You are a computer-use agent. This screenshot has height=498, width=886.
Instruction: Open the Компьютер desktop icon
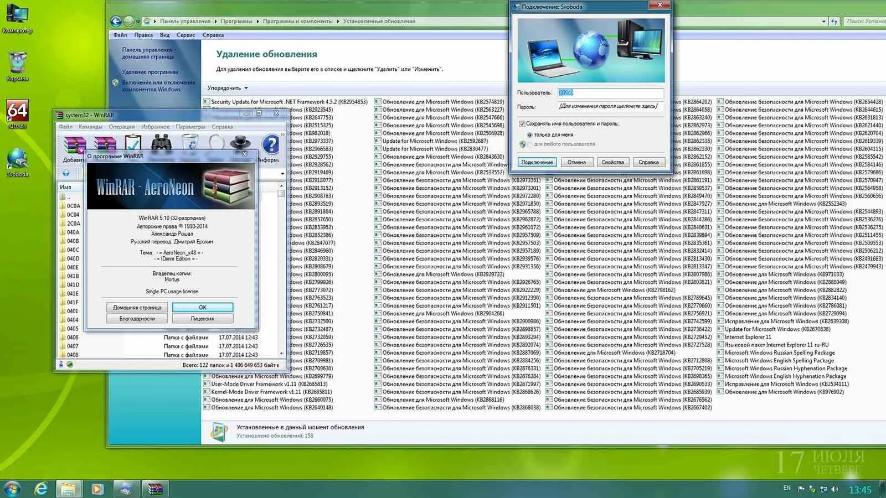coord(17,18)
